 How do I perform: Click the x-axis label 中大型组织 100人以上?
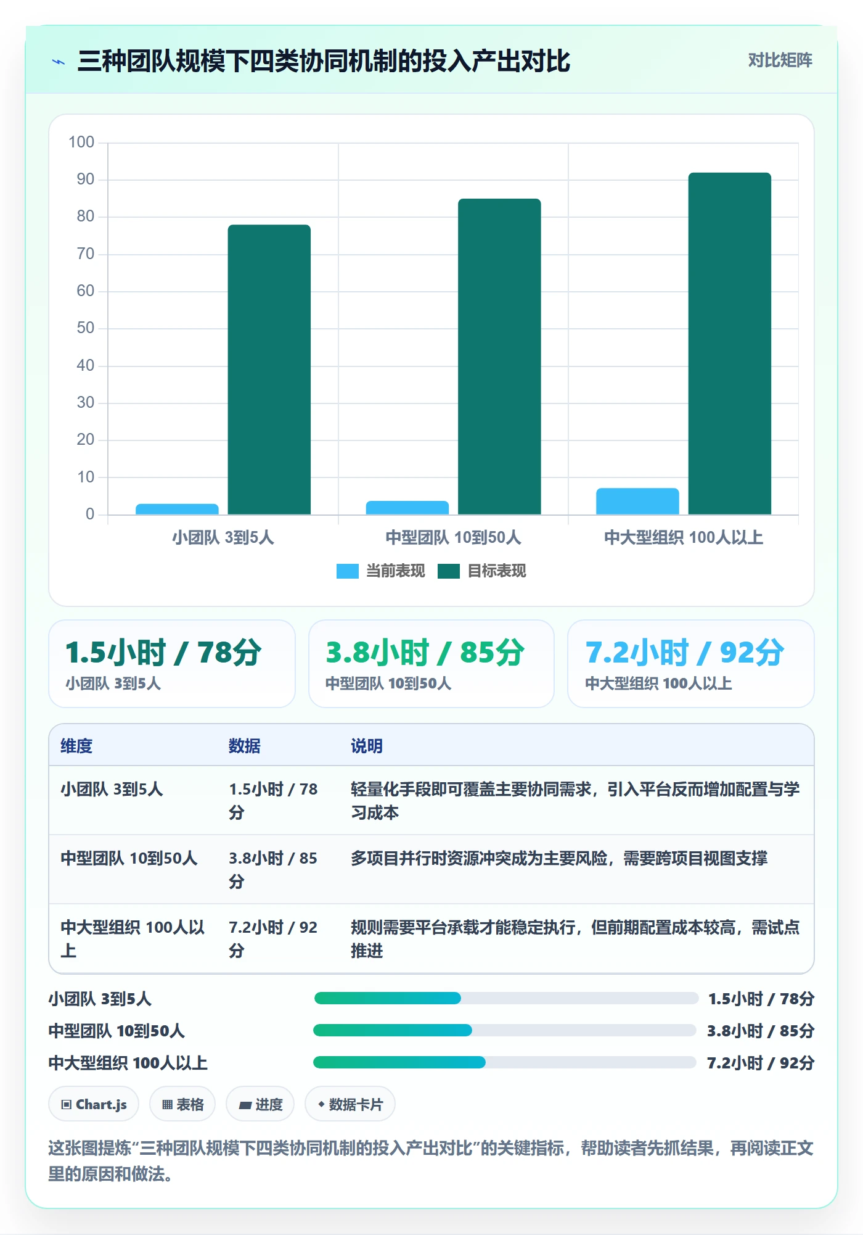[684, 537]
